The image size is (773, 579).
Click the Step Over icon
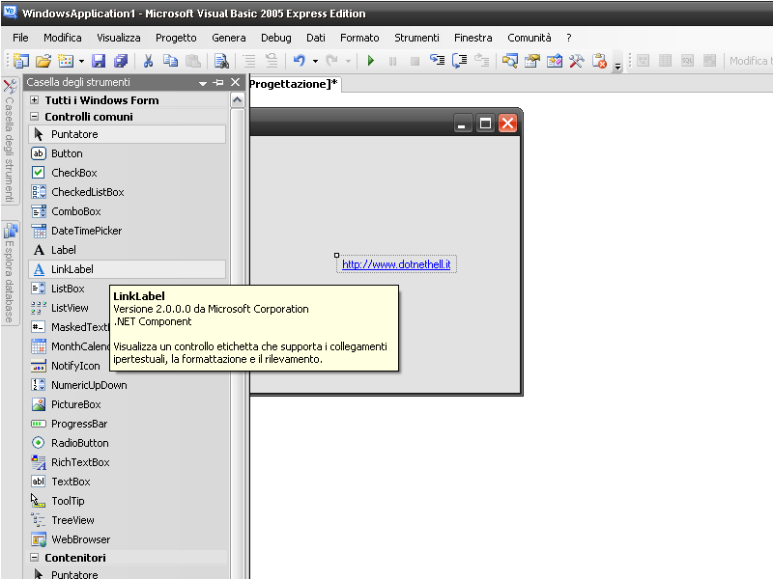coord(460,61)
